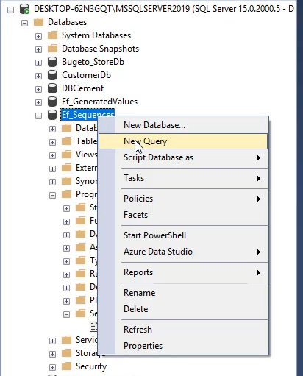Collapse the Sequences folder node

pos(66,315)
